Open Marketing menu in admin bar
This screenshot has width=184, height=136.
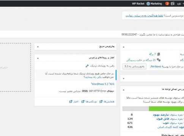[x=156, y=4]
